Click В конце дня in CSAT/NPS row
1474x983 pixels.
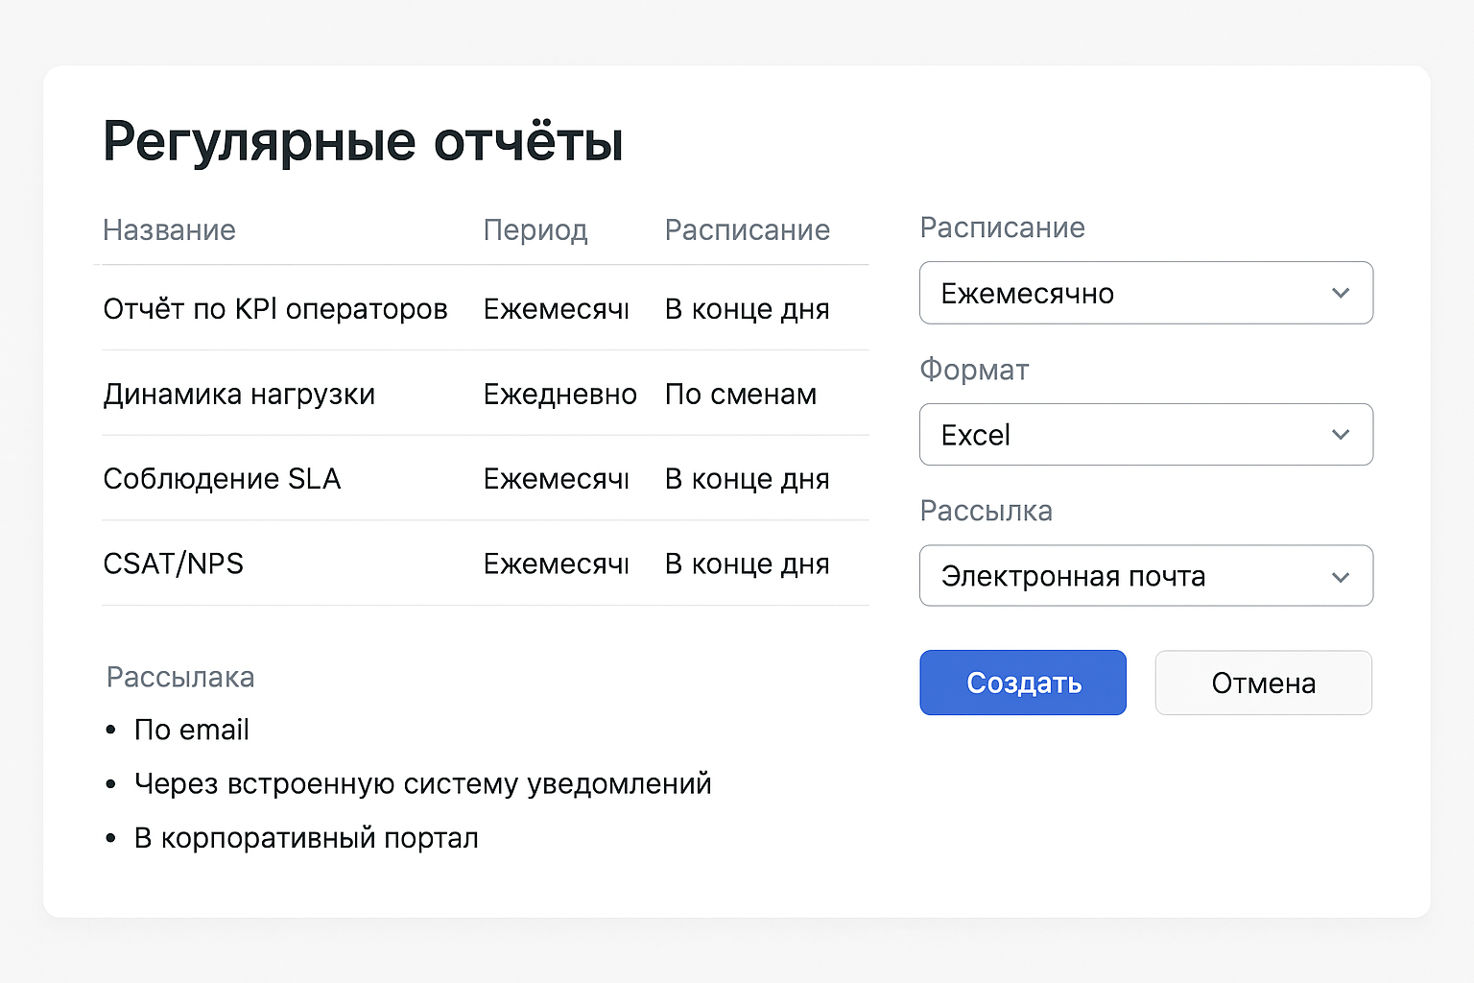[748, 564]
